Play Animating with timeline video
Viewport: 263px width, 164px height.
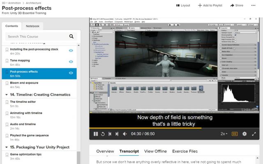26,113
